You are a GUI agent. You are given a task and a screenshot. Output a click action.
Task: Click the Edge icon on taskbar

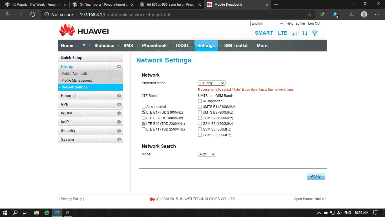(57, 212)
